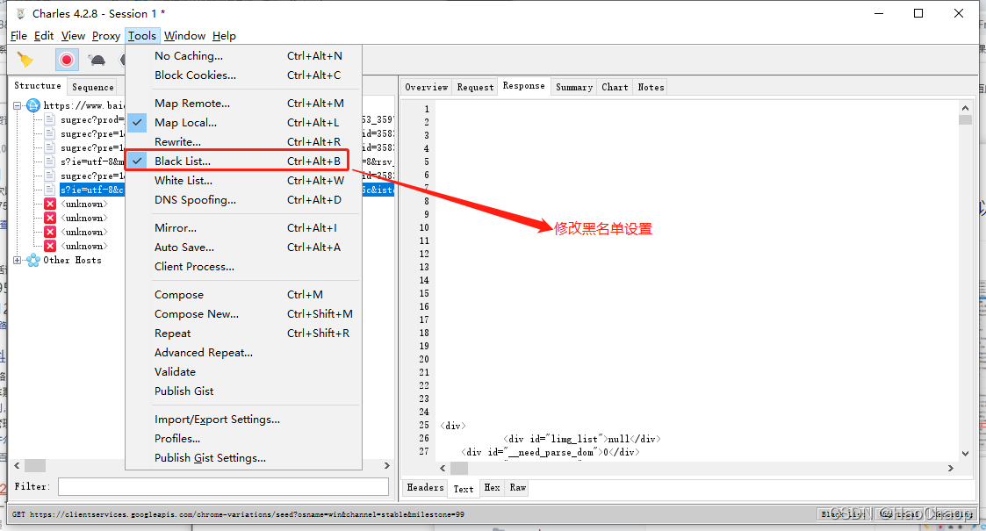The width and height of the screenshot is (986, 531).
Task: Toggle the red Record button
Action: tap(67, 60)
